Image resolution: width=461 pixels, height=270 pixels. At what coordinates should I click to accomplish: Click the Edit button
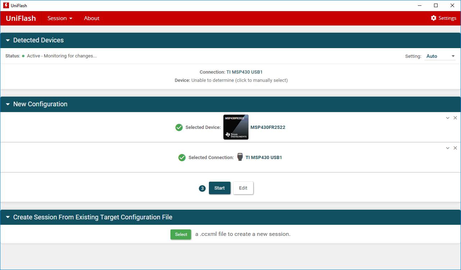(x=243, y=188)
